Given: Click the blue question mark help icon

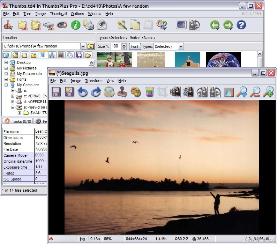Looking at the screenshot, I should point(241,25).
